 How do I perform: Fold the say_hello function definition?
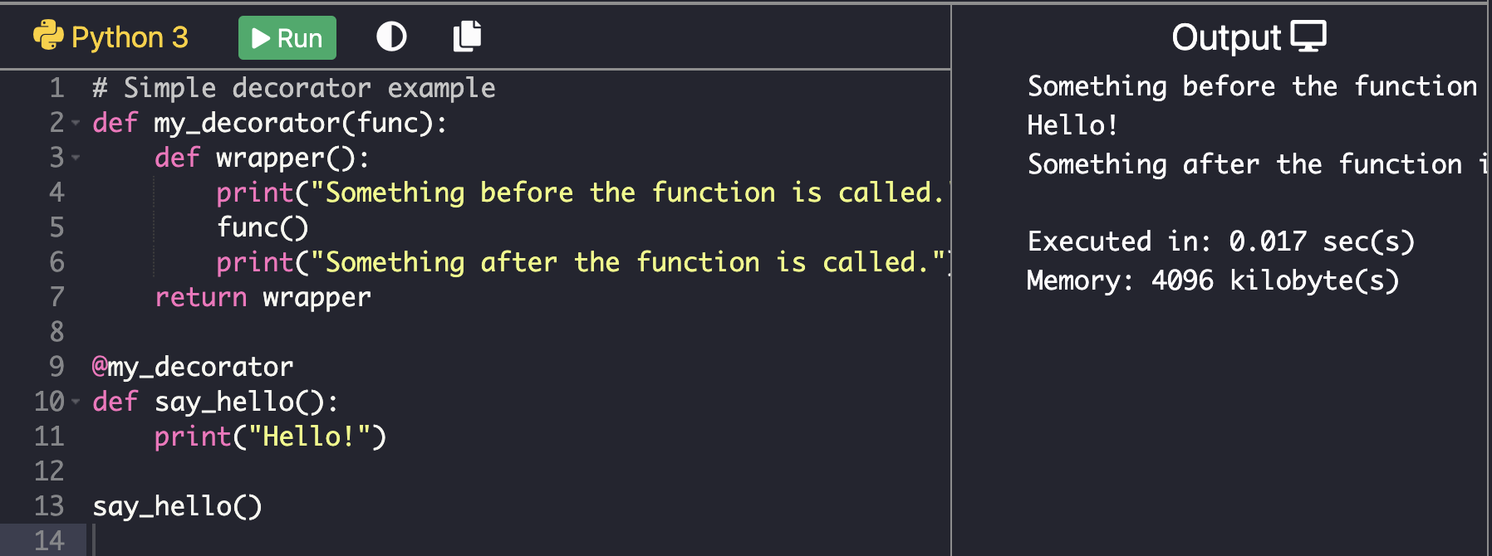pos(76,402)
